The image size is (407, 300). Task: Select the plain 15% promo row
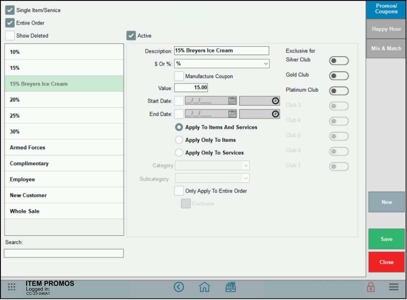(64, 68)
